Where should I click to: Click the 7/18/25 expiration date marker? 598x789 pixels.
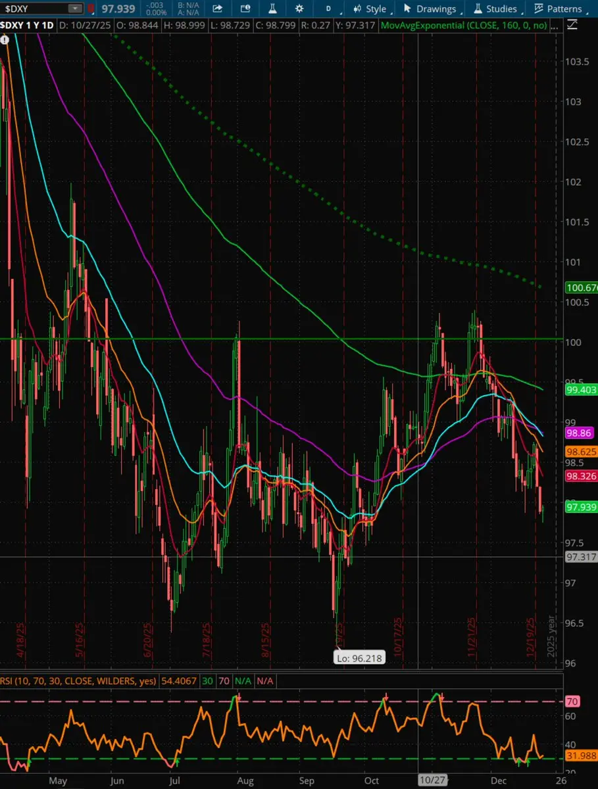pos(207,640)
